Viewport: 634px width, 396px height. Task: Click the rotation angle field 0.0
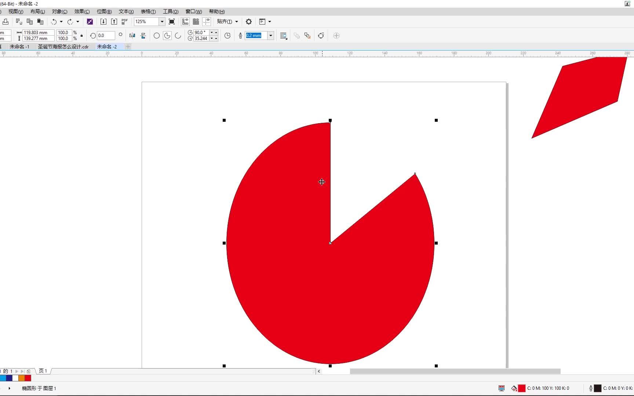106,36
